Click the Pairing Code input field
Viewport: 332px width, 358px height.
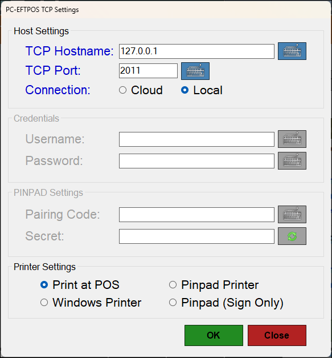(196, 215)
